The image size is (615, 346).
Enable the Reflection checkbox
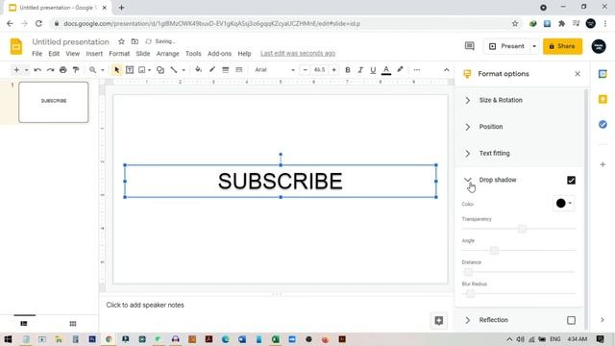571,320
